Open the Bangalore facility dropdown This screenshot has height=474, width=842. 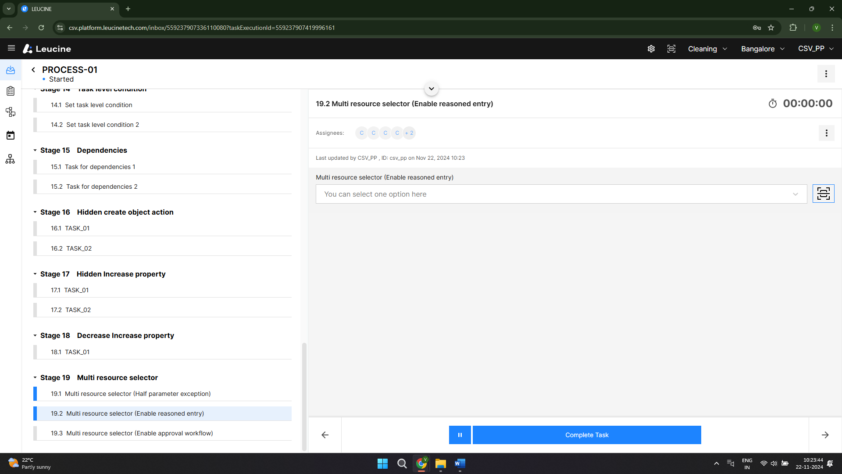pyautogui.click(x=762, y=49)
